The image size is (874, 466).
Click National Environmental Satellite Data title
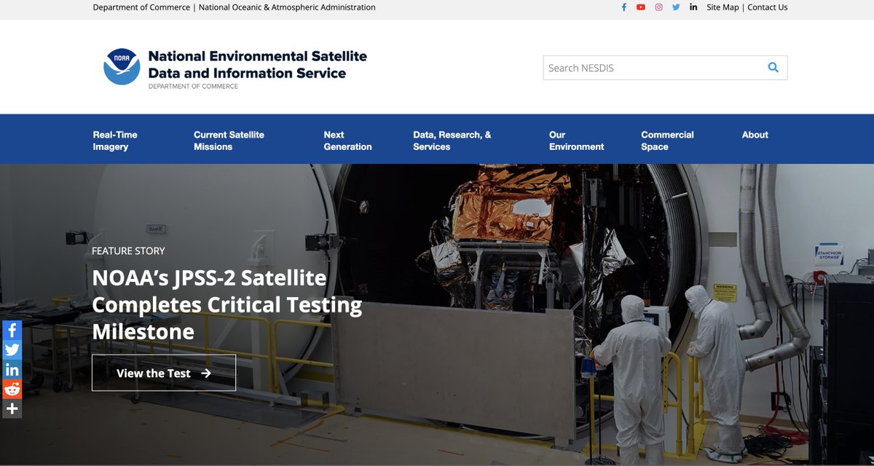point(257,64)
